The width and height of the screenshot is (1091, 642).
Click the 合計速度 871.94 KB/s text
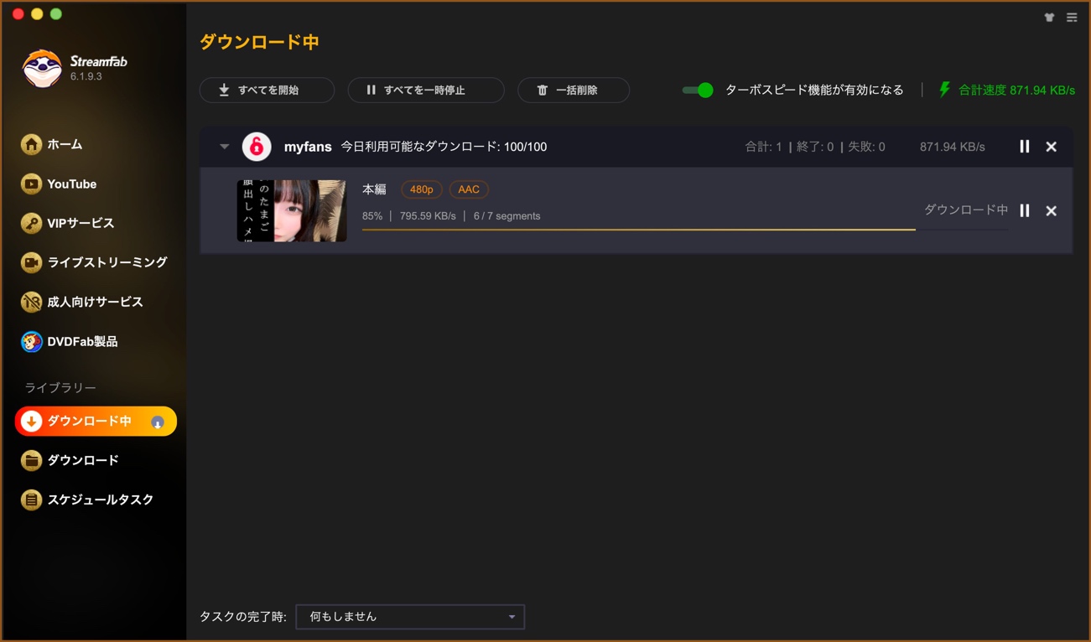click(x=1016, y=90)
